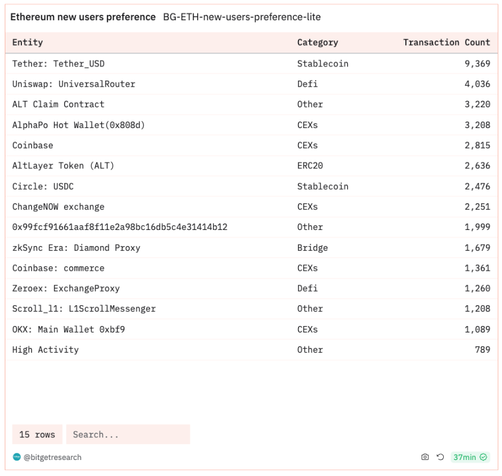Click the 15 rows counter
The height and width of the screenshot is (476, 502).
tap(37, 435)
